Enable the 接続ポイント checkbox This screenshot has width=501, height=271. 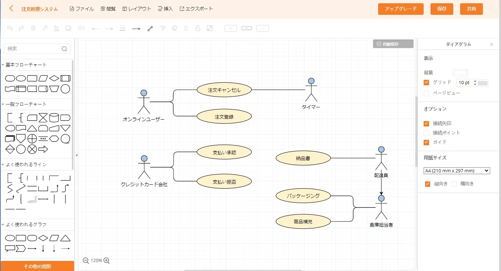click(x=427, y=133)
